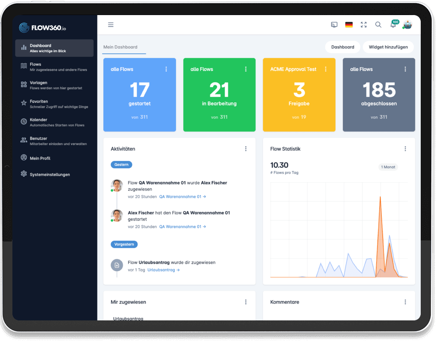Switch language via the German flag icon

pos(349,25)
